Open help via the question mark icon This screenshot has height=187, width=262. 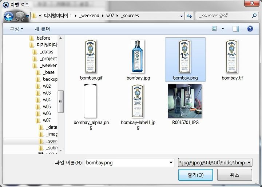pyautogui.click(x=250, y=29)
